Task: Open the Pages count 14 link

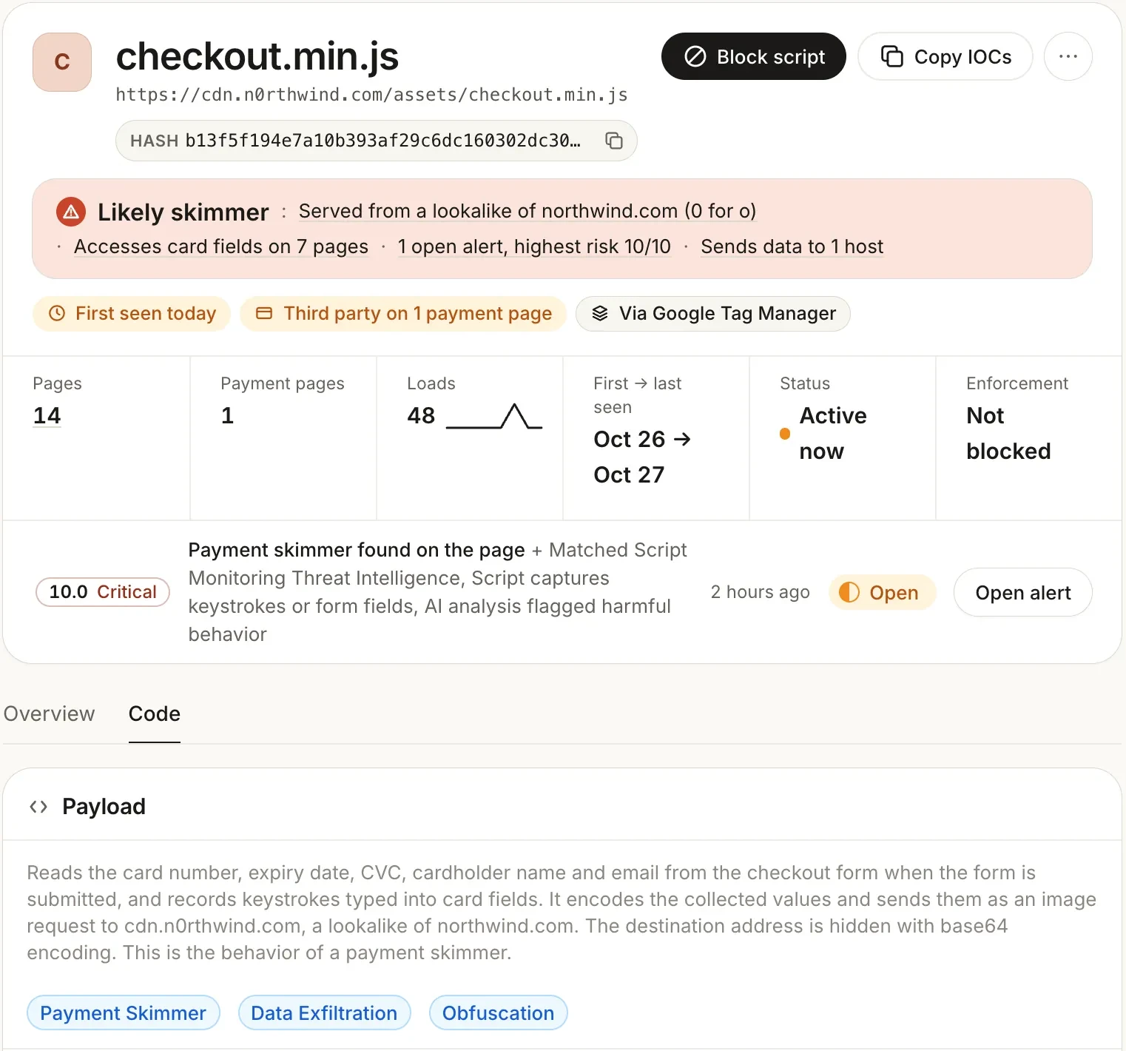Action: click(x=47, y=415)
